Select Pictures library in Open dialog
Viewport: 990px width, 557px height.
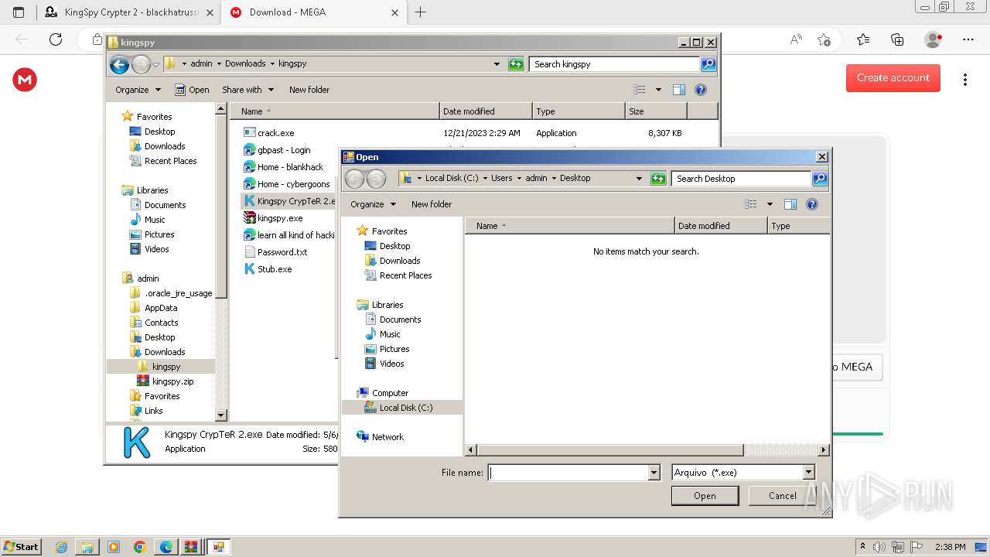[x=387, y=349]
